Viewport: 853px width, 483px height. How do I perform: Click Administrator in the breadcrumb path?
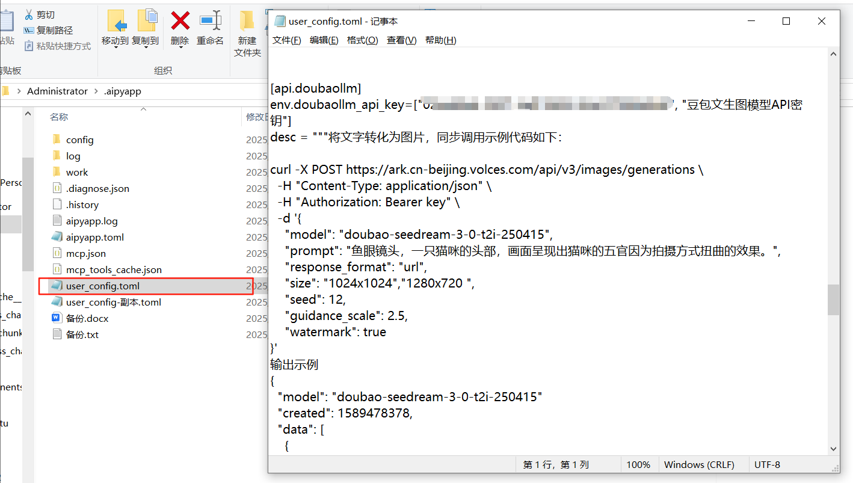[x=57, y=91]
